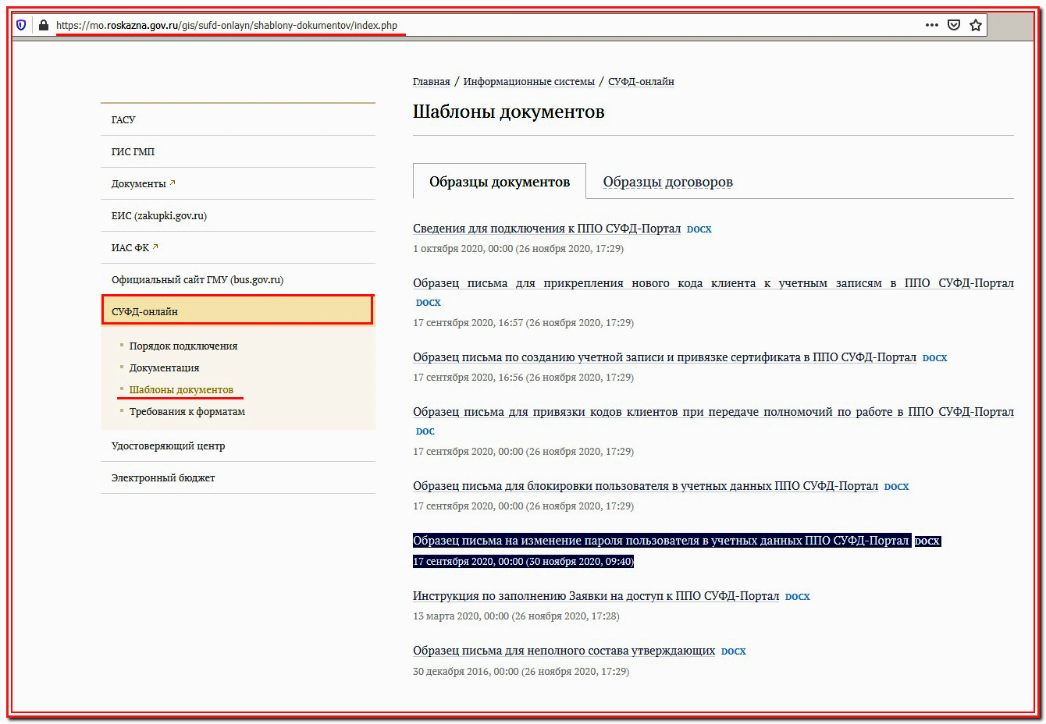The image size is (1046, 724).
Task: Open Документация submenu item
Action: [164, 367]
